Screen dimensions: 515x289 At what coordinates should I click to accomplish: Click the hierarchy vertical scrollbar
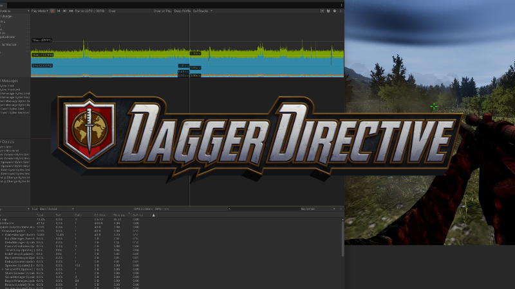coord(342,238)
